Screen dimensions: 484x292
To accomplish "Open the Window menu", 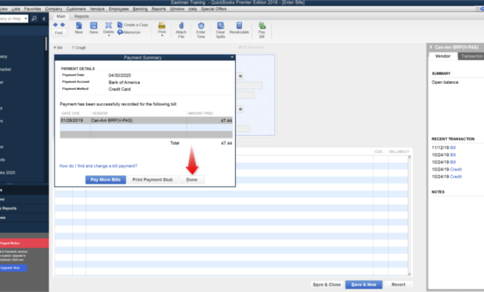I will pyautogui.click(x=177, y=9).
